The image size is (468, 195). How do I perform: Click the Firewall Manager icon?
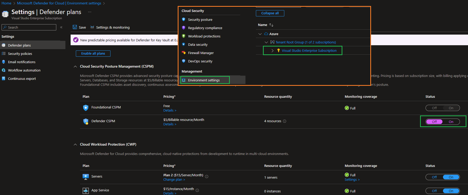[x=184, y=53]
